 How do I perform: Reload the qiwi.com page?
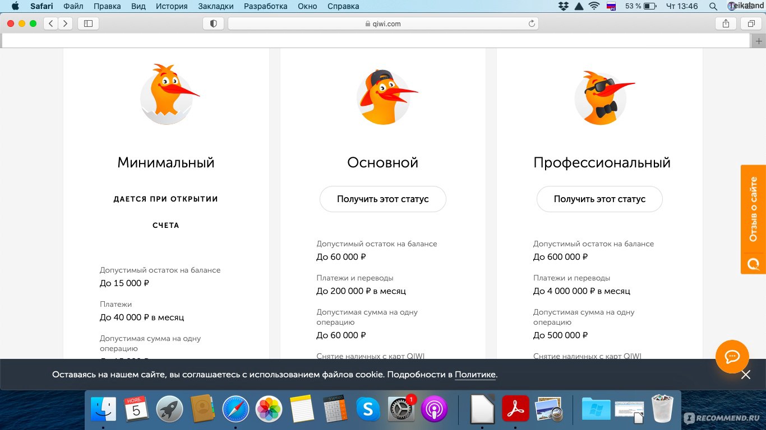(x=532, y=24)
